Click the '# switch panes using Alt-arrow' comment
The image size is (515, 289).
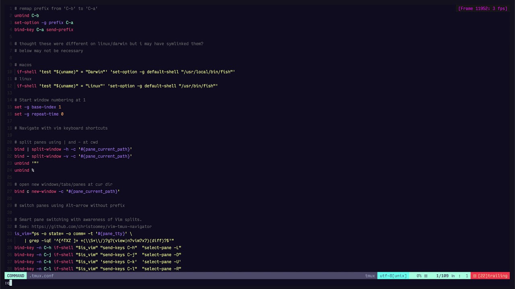pos(70,206)
